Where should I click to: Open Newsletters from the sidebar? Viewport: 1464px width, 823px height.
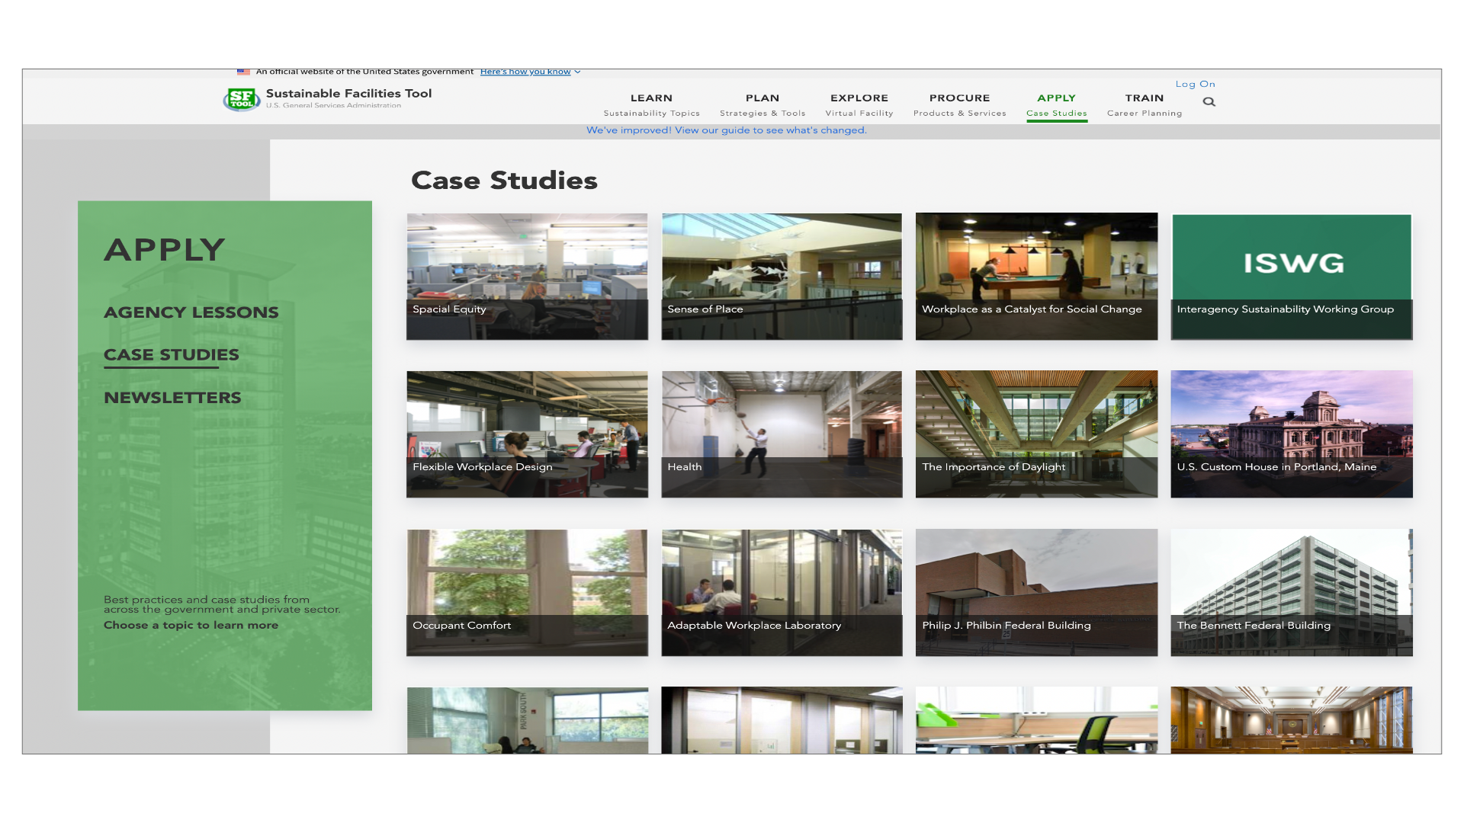tap(172, 398)
